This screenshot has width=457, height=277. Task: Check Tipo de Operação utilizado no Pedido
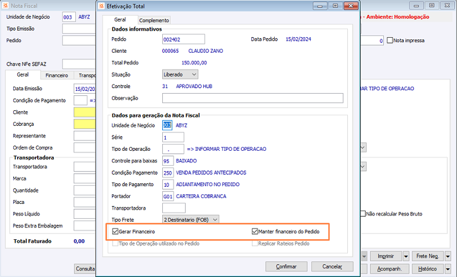(115, 243)
